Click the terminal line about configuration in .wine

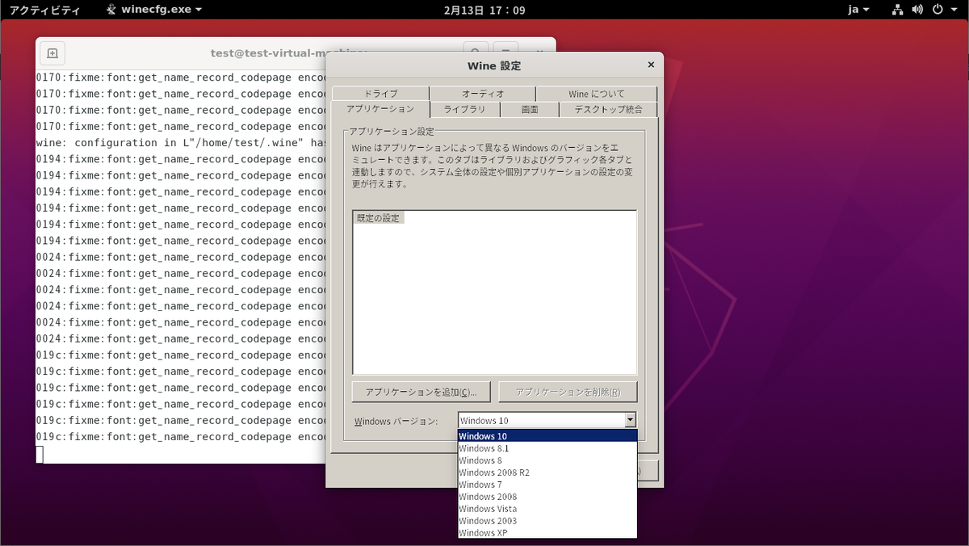182,143
